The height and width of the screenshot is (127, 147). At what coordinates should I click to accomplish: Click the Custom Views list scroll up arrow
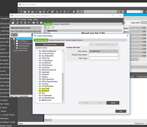(63, 51)
